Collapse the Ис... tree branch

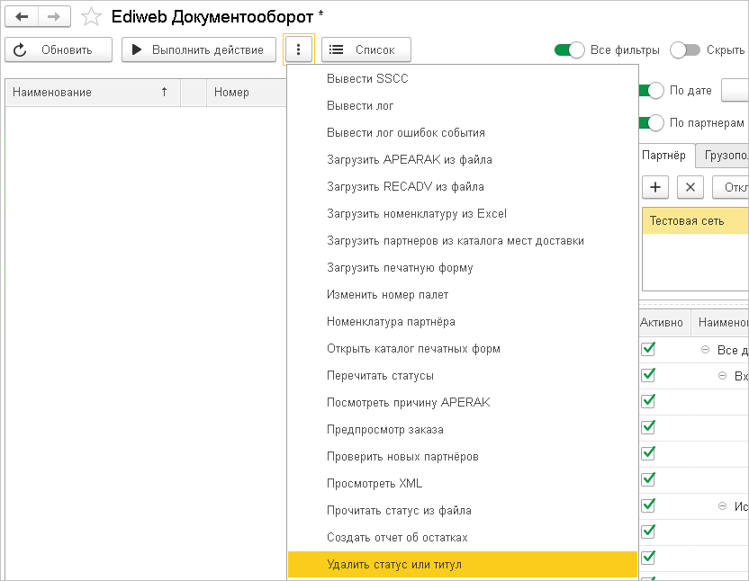pos(722,506)
